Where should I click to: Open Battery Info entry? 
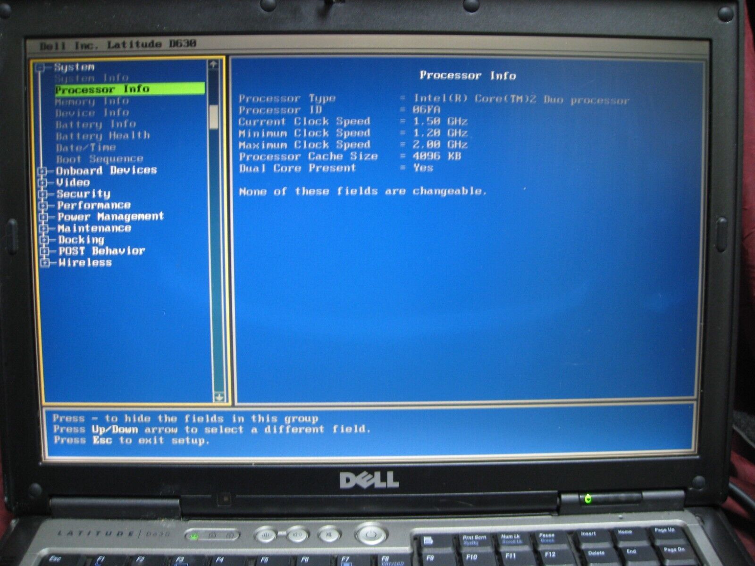coord(96,124)
